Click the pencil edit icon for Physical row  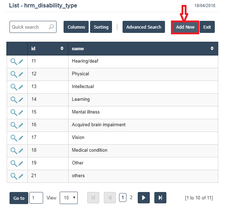coord(21,74)
